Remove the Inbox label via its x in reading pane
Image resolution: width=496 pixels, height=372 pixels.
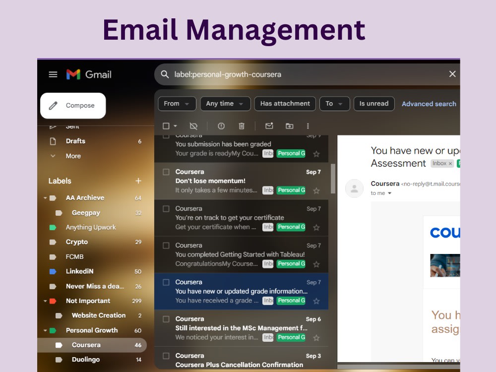click(450, 164)
